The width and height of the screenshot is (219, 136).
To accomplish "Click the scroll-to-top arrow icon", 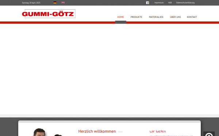I will tap(209, 134).
